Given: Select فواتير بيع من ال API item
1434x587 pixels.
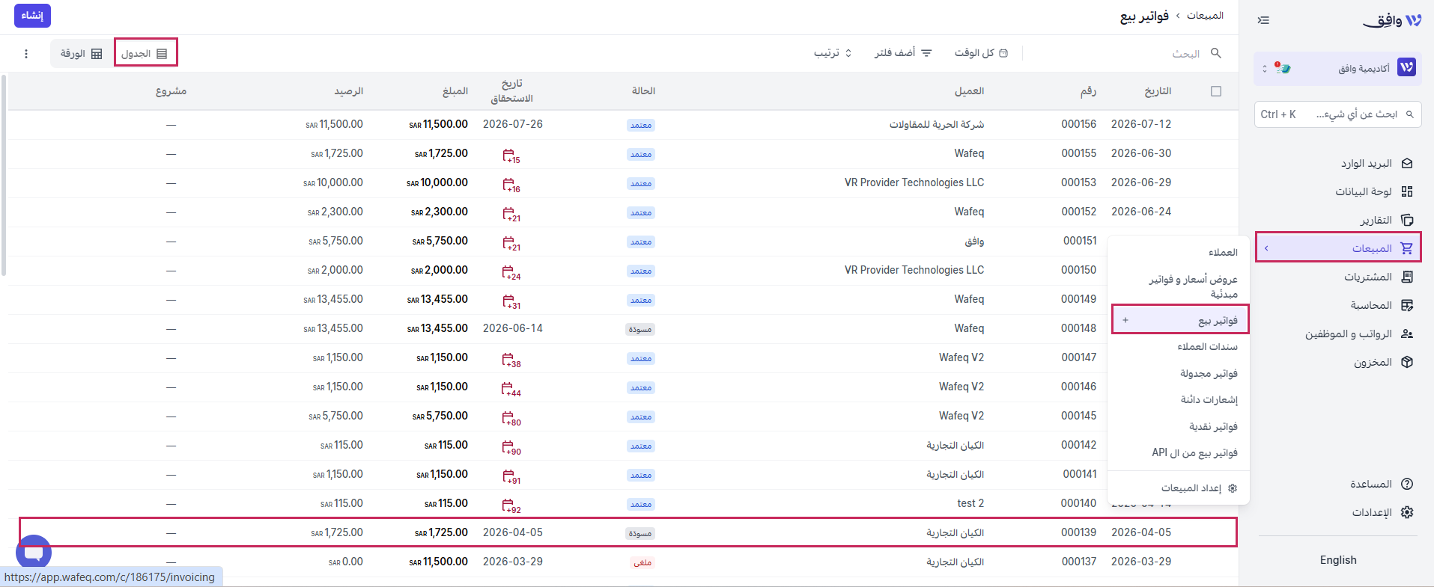Looking at the screenshot, I should 1194,453.
